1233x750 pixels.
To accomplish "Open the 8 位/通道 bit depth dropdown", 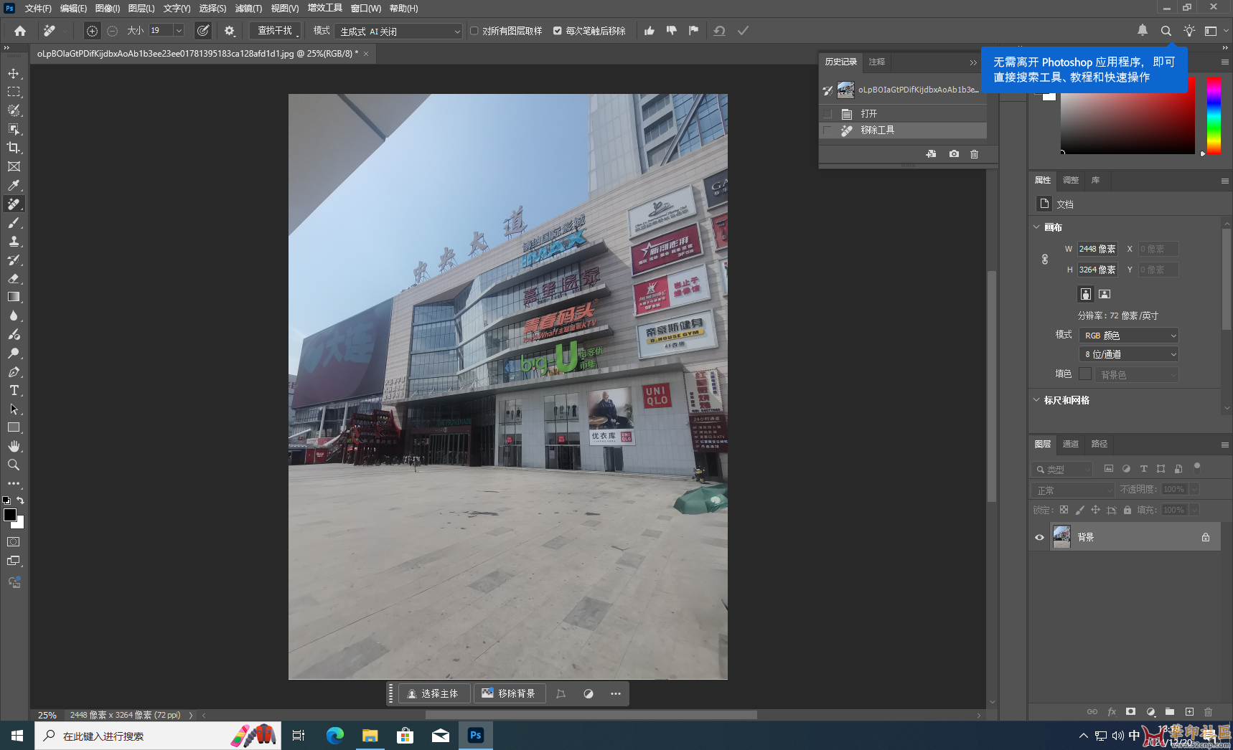I will click(1128, 354).
